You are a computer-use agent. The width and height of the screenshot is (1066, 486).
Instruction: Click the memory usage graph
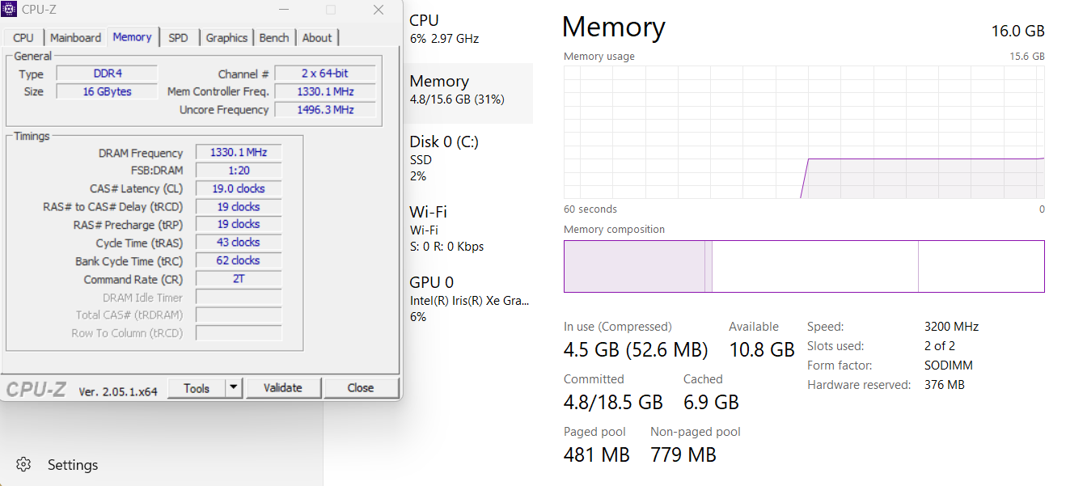click(x=804, y=132)
